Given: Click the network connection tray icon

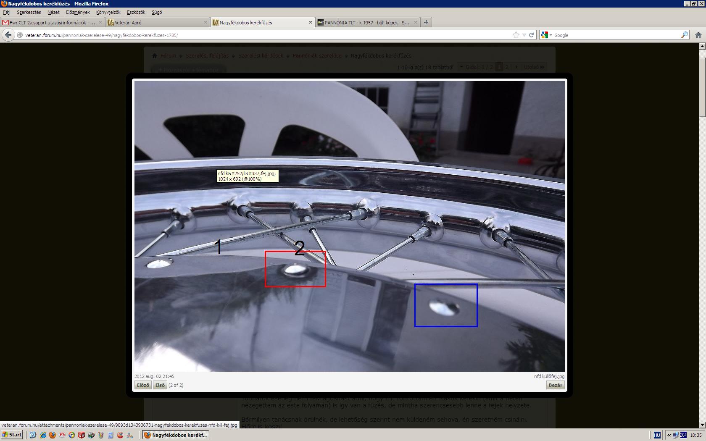Looking at the screenshot, I should pos(675,435).
